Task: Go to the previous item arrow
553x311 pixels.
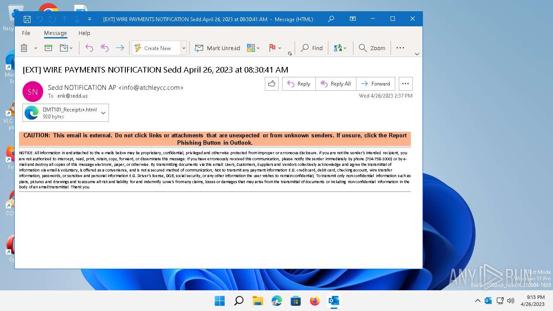Action: coord(64,19)
